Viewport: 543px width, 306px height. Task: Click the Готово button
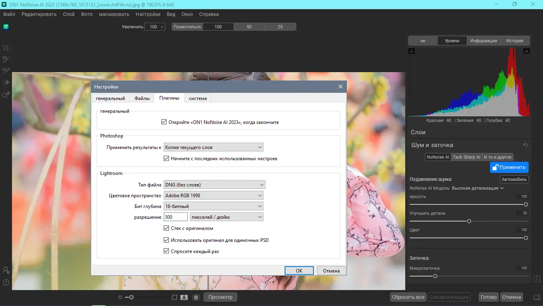tap(489, 297)
